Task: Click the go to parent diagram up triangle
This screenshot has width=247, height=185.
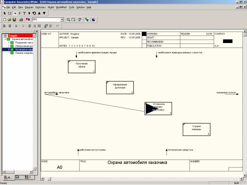Action: (x=39, y=13)
